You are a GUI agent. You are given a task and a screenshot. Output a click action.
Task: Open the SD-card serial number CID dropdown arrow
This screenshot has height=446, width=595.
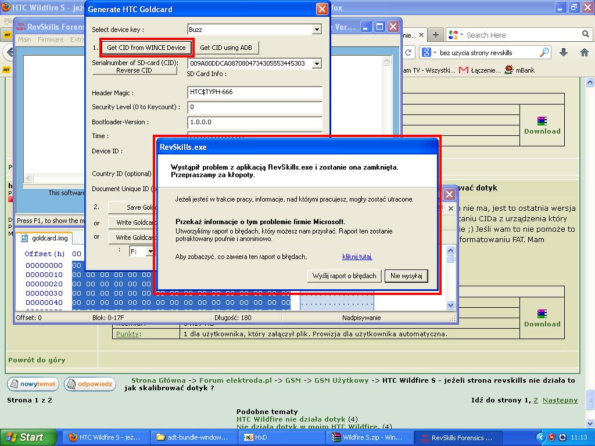317,63
